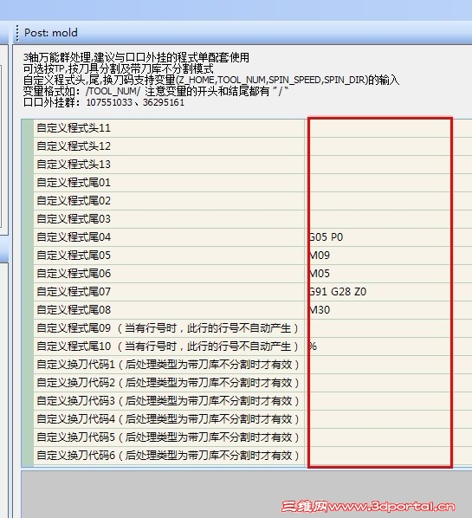Click the empty value field for 自定义程式头11
Screen dimensions: 472x518
tap(389, 128)
